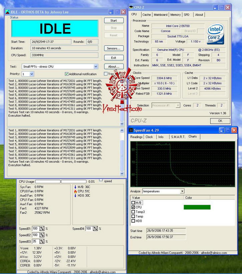Click the Intel Core 2 Duo logo
Screen dimensions: 242x274
coord(215,34)
